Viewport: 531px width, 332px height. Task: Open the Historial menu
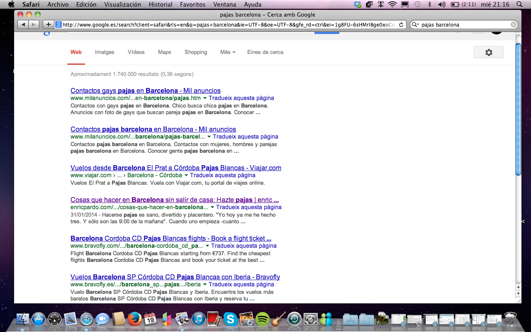coord(161,5)
